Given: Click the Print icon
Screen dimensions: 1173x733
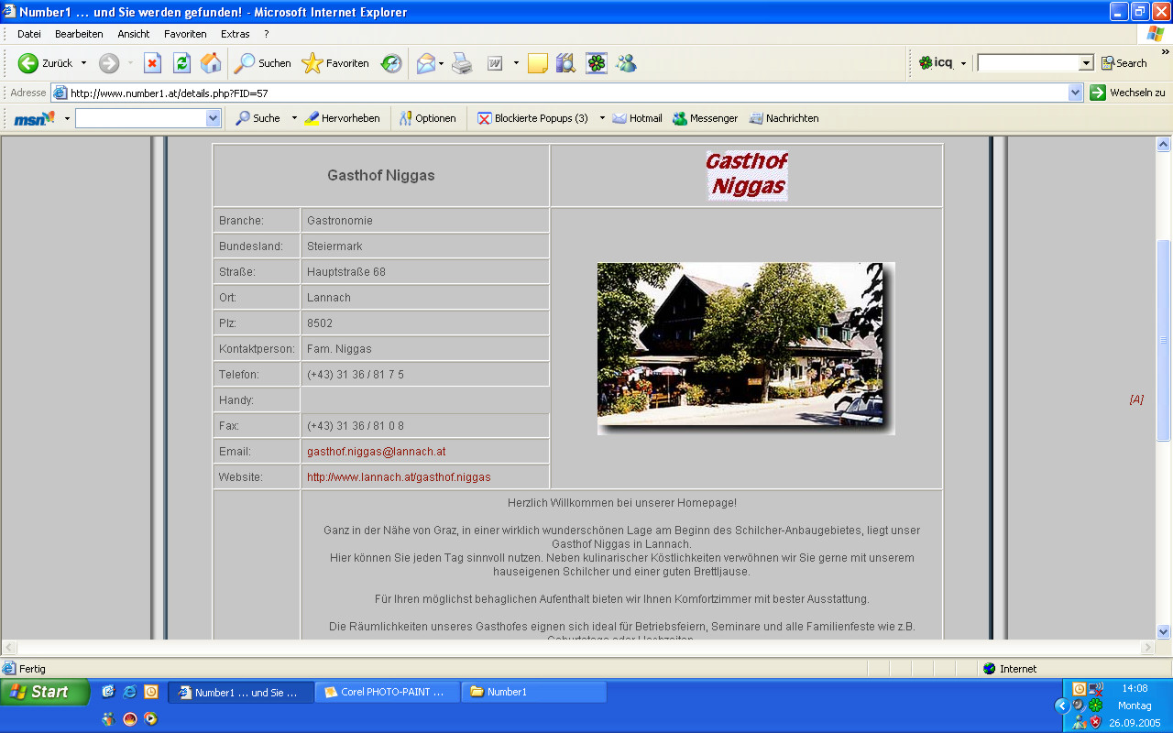Looking at the screenshot, I should click(463, 63).
